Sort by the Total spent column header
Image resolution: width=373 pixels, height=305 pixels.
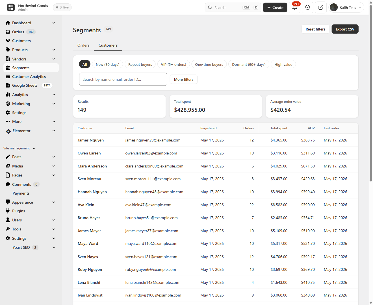point(279,128)
